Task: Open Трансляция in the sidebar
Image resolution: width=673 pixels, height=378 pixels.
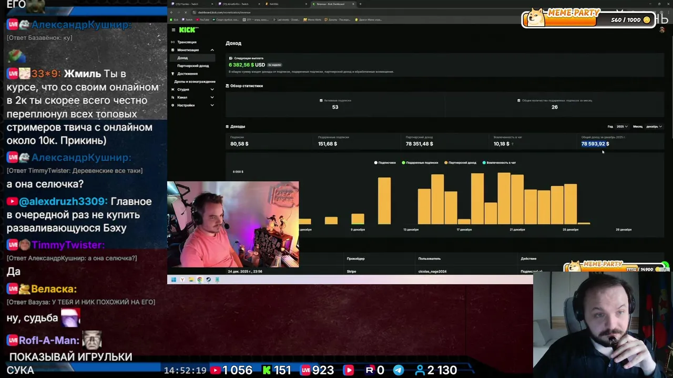Action: click(x=187, y=42)
